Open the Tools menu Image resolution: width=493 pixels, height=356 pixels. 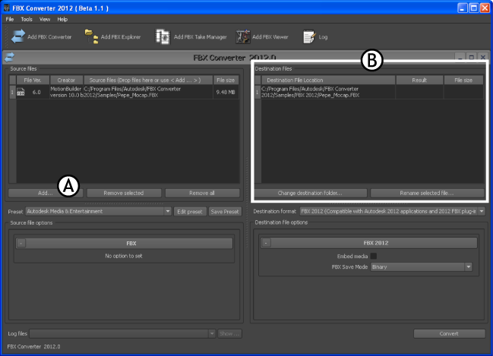tap(27, 19)
